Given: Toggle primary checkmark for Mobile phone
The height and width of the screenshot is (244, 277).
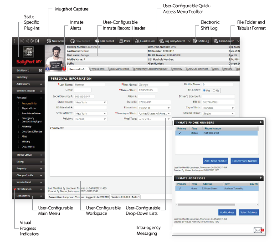Looking at the screenshot, I should [x=180, y=133].
